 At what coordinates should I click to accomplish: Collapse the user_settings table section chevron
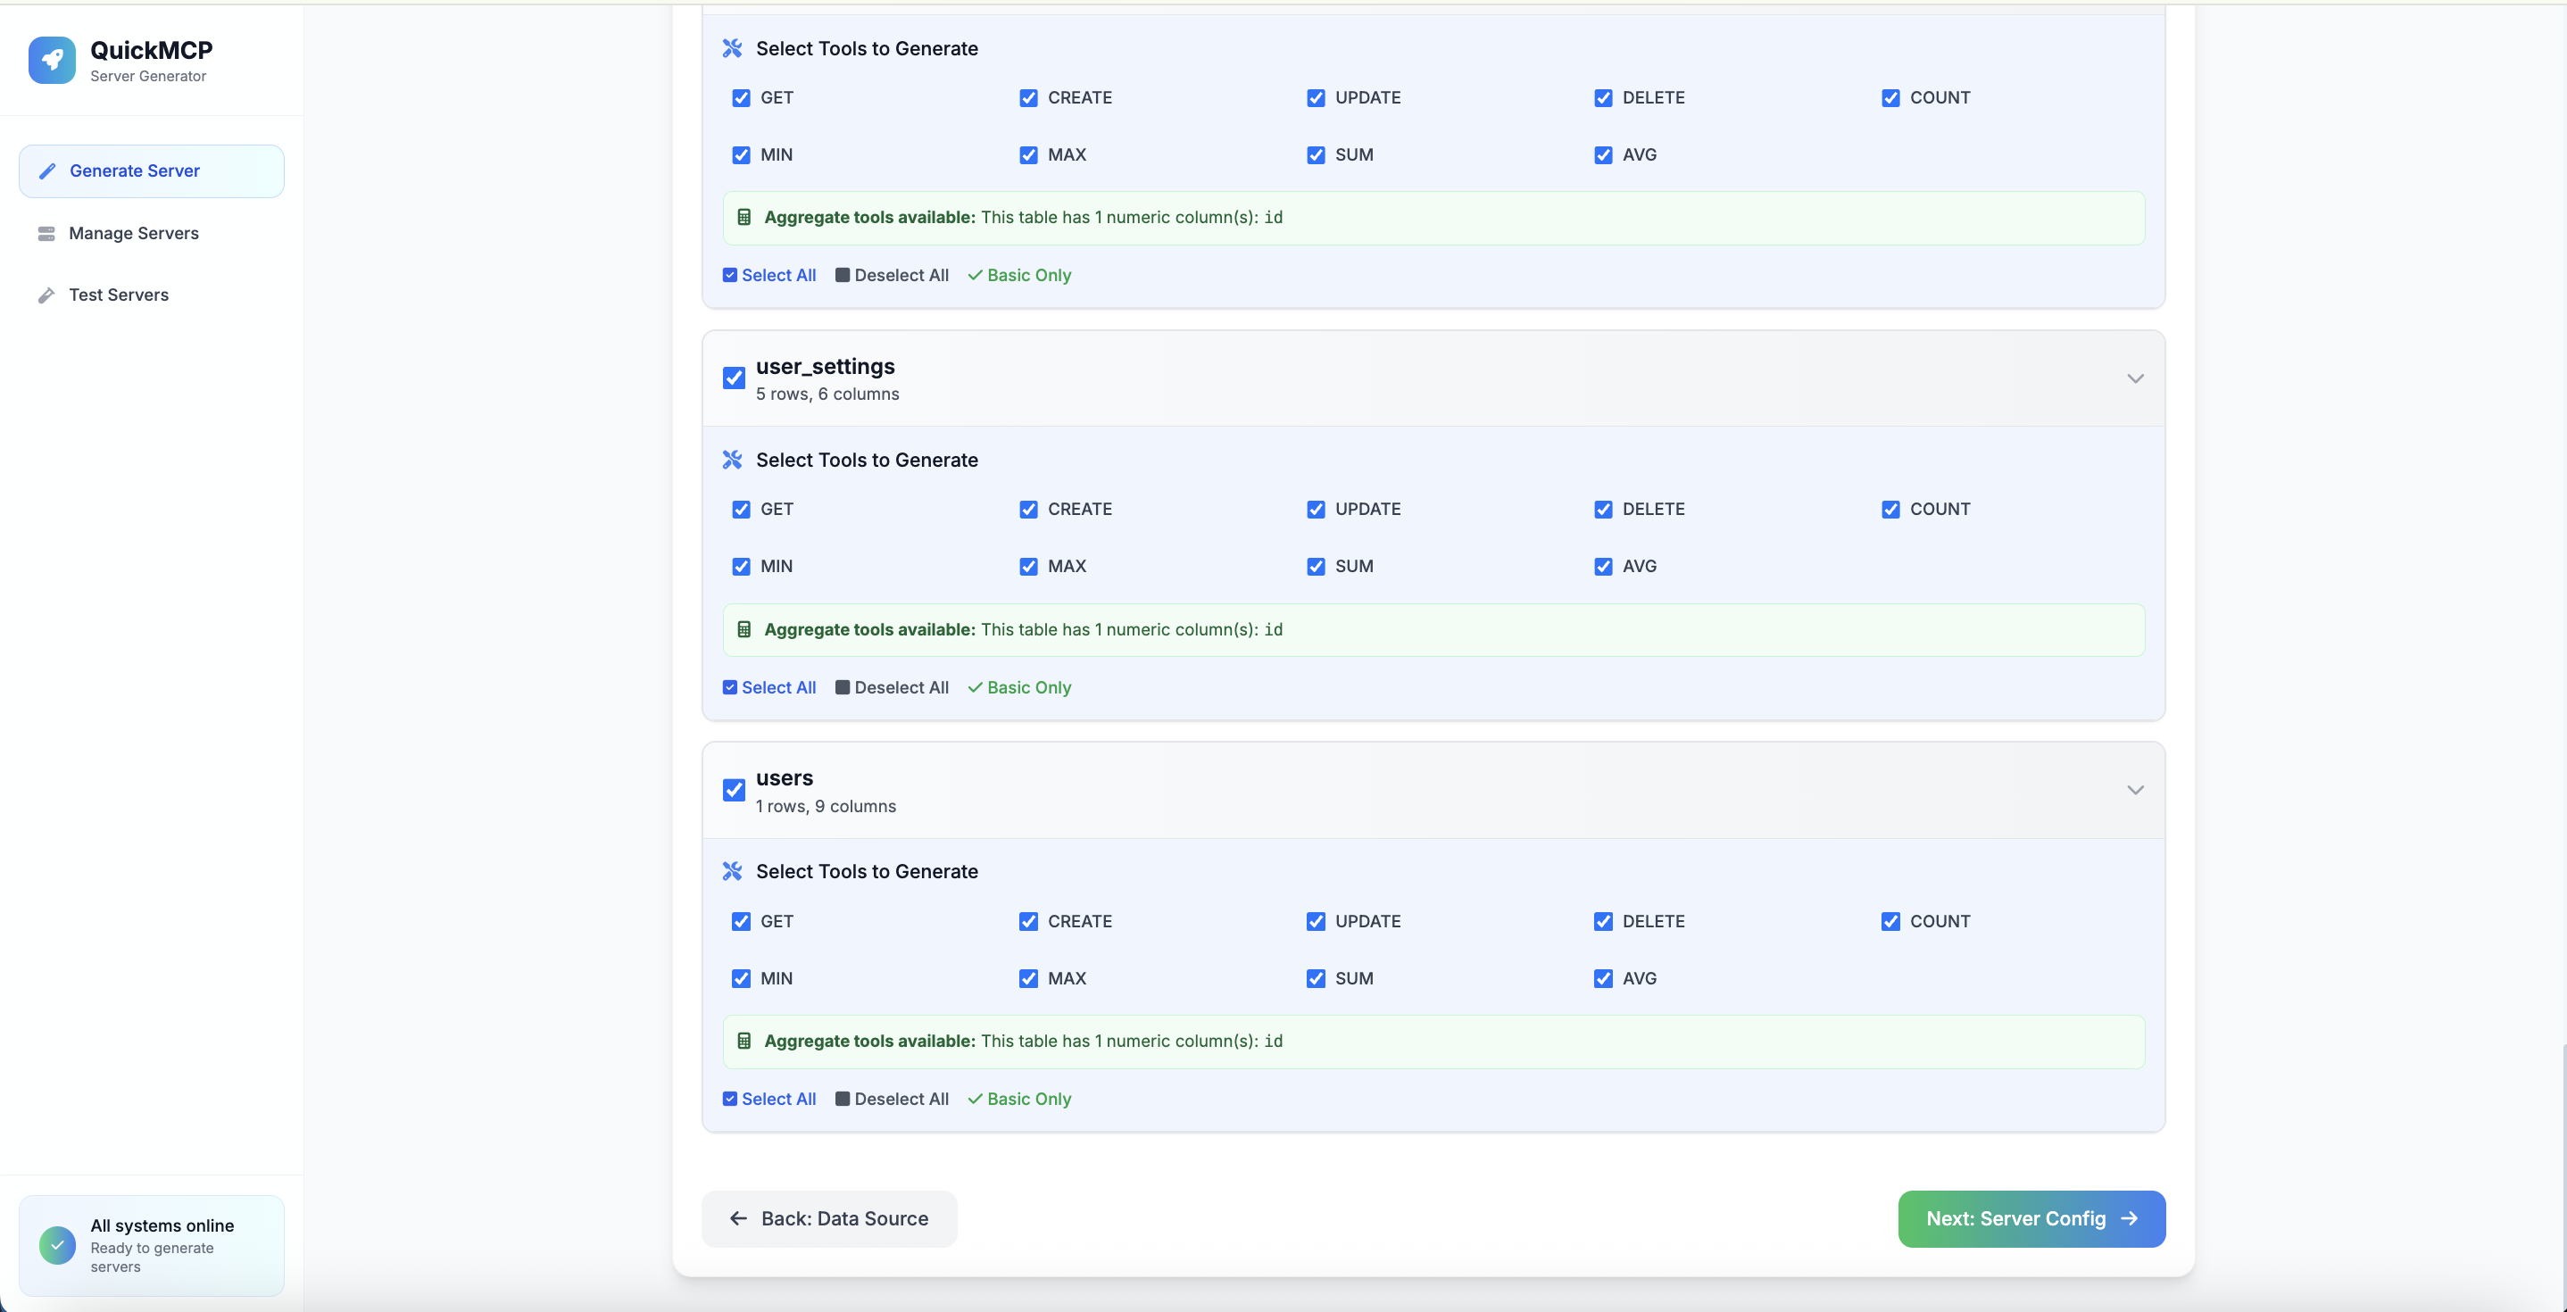point(2134,378)
